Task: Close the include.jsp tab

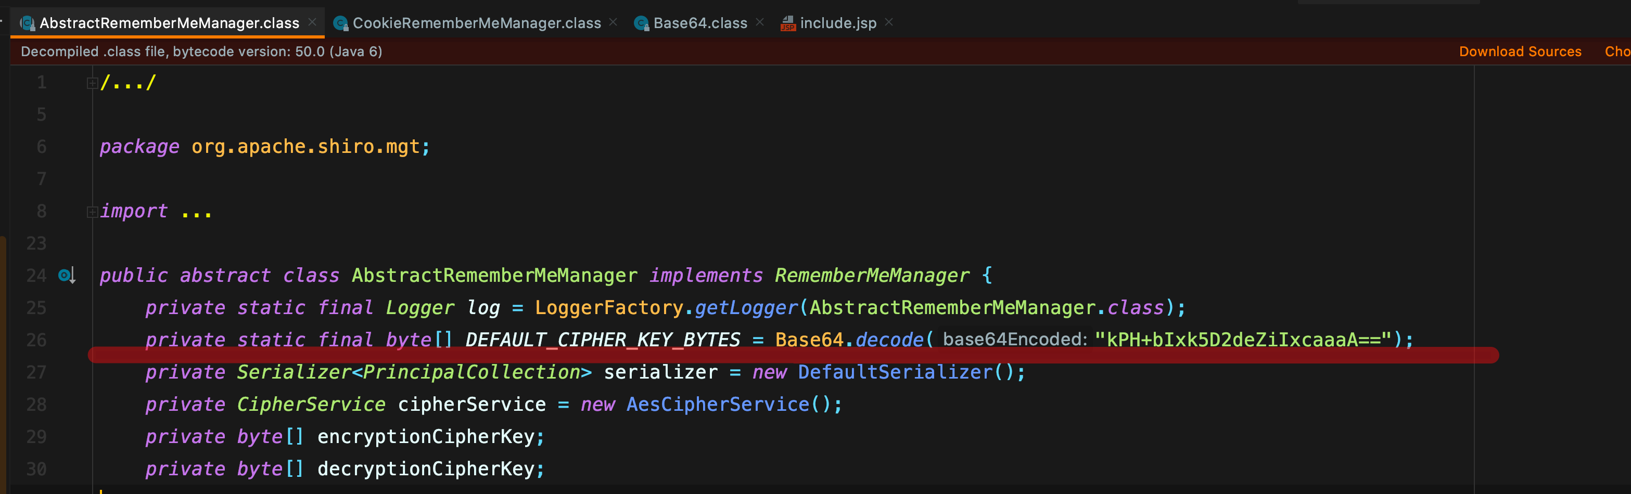Action: coord(889,22)
